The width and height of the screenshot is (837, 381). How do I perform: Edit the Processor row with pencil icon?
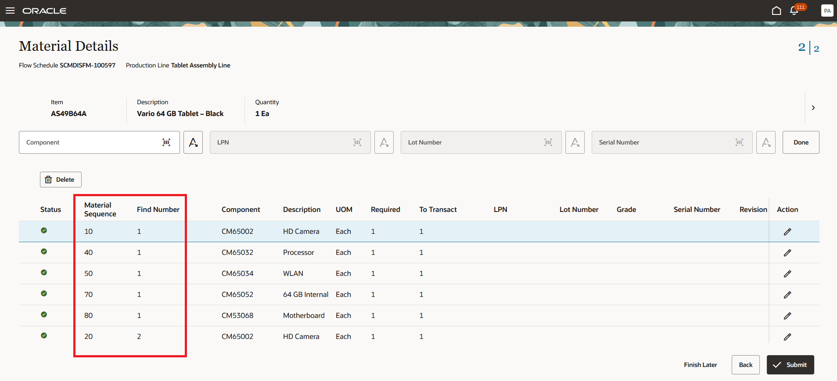787,253
